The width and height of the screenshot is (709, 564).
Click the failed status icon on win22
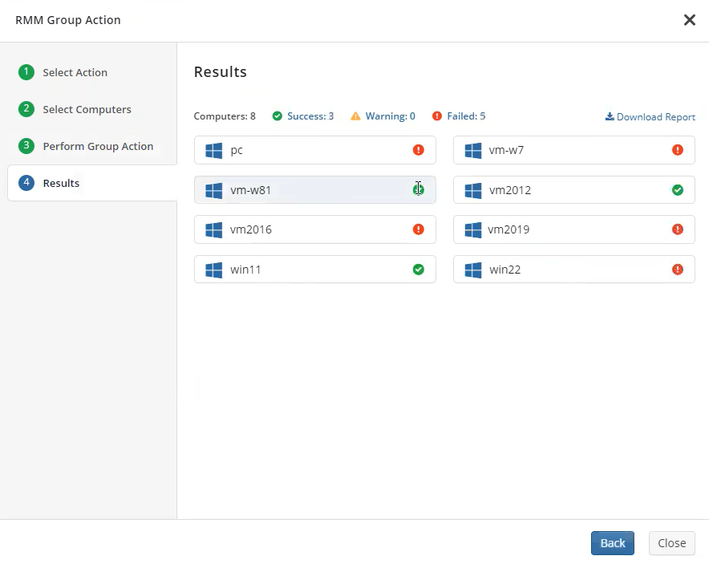(x=678, y=270)
